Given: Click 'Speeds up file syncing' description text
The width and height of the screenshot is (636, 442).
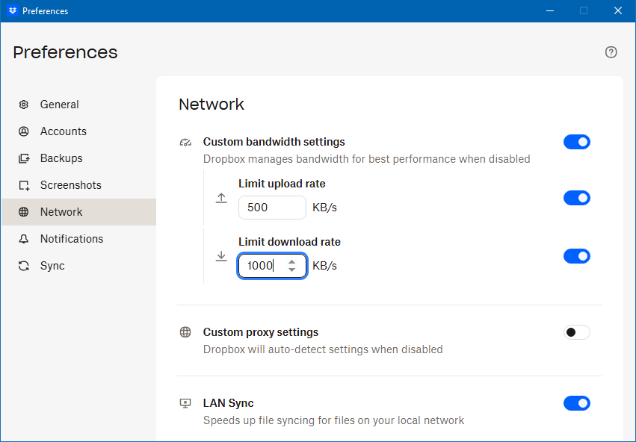Looking at the screenshot, I should 333,420.
